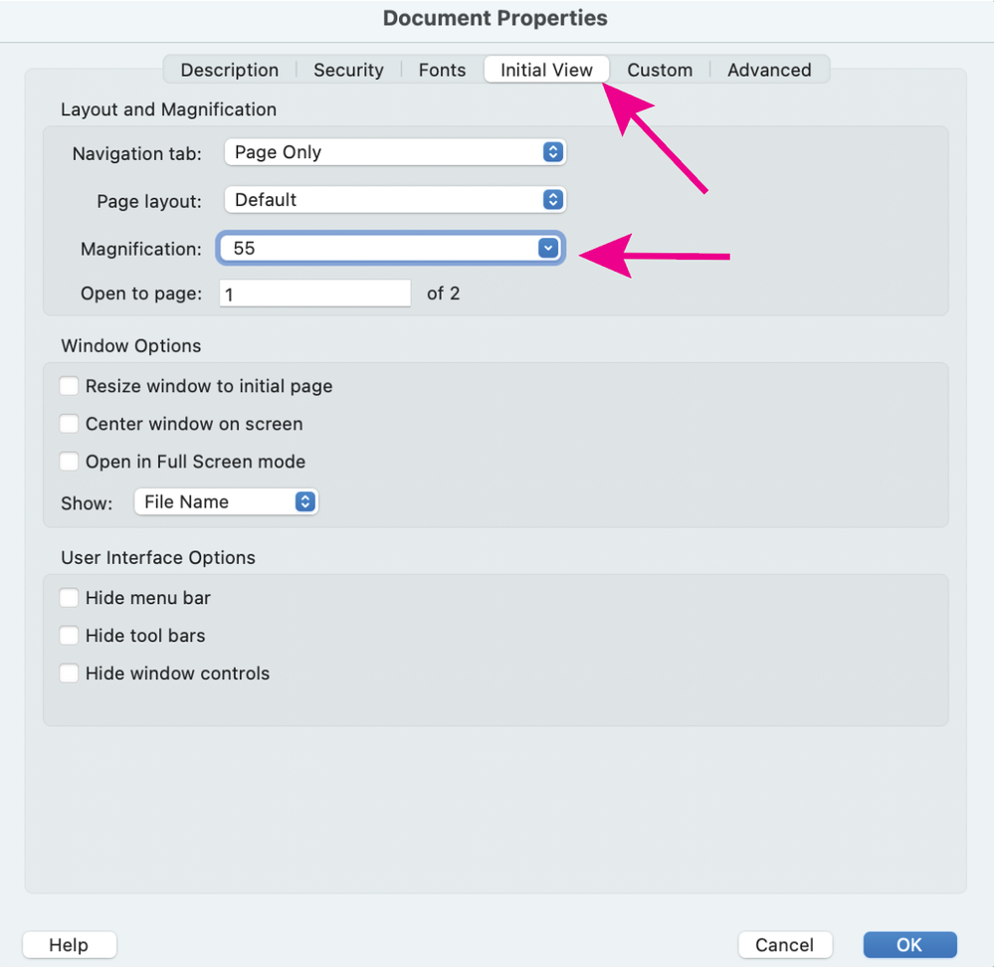Enable Hide window controls

click(69, 674)
